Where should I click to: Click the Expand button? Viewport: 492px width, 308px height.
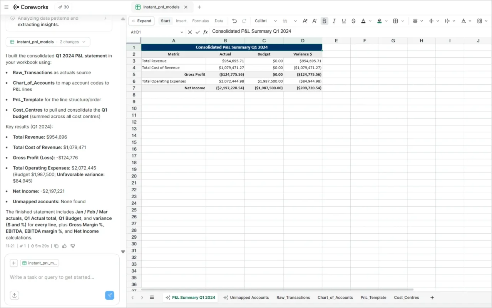click(x=141, y=21)
